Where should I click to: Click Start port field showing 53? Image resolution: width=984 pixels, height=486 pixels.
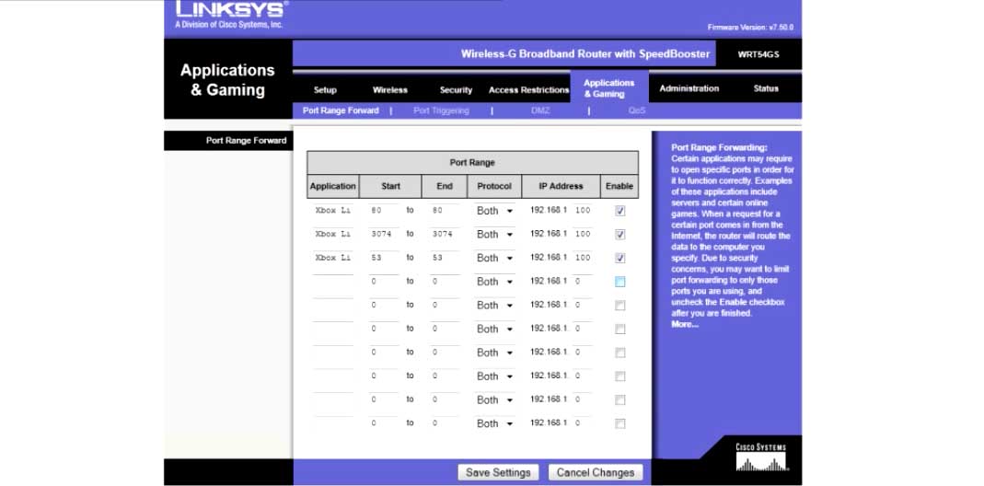click(384, 258)
